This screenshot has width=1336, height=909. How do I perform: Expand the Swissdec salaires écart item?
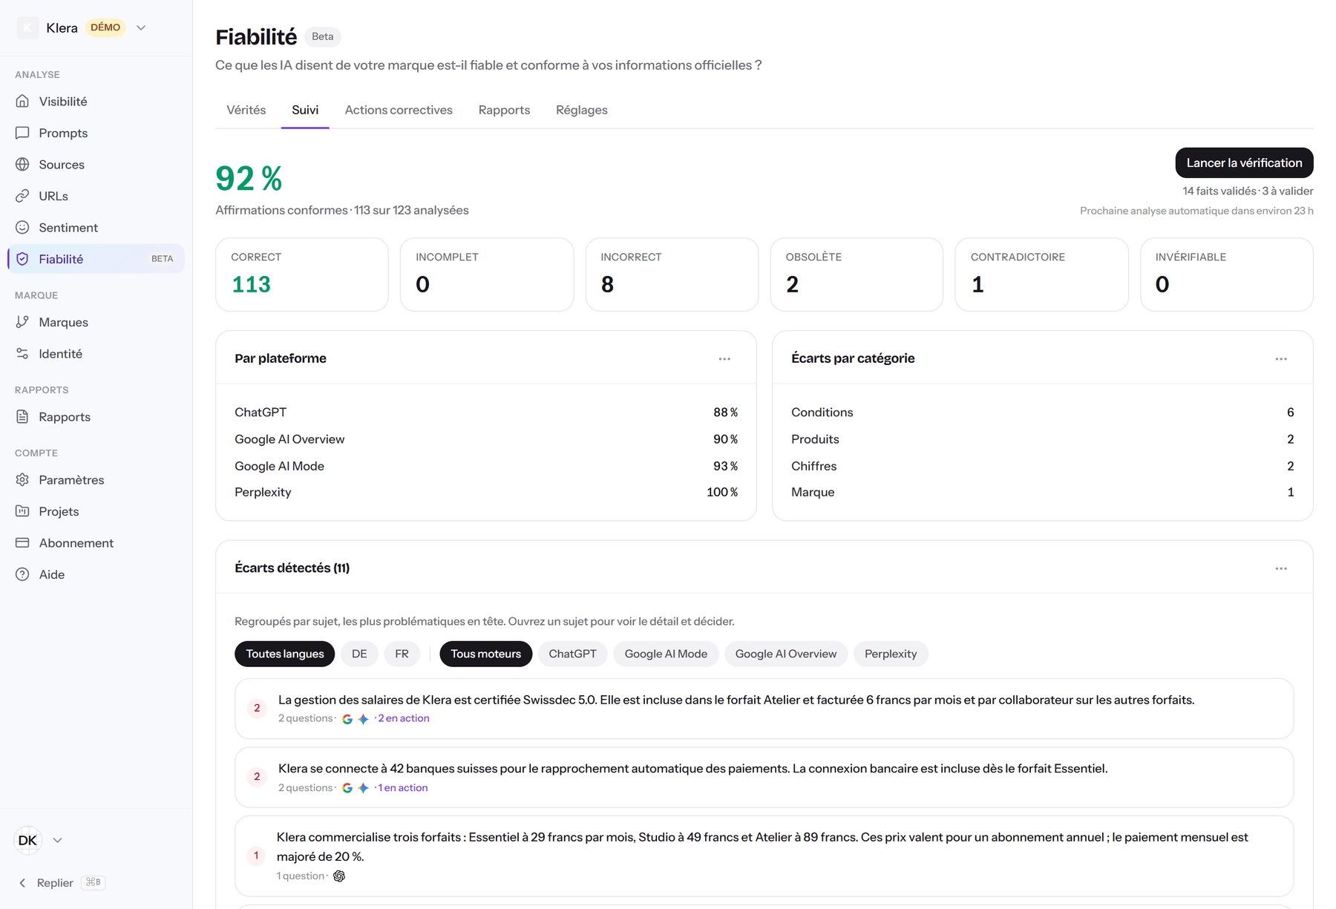764,709
